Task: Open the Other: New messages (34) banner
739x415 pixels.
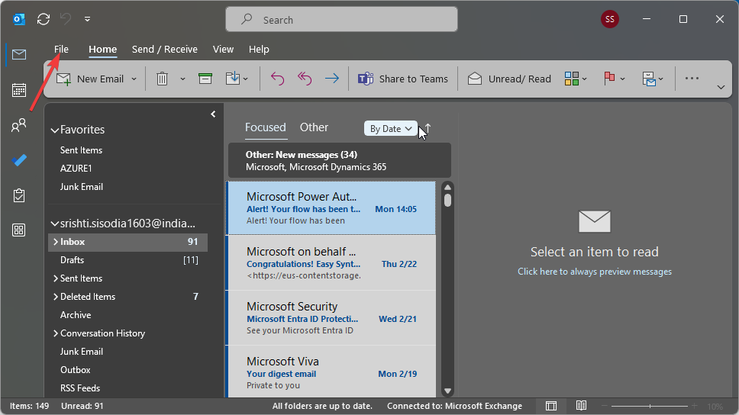Action: [339, 161]
